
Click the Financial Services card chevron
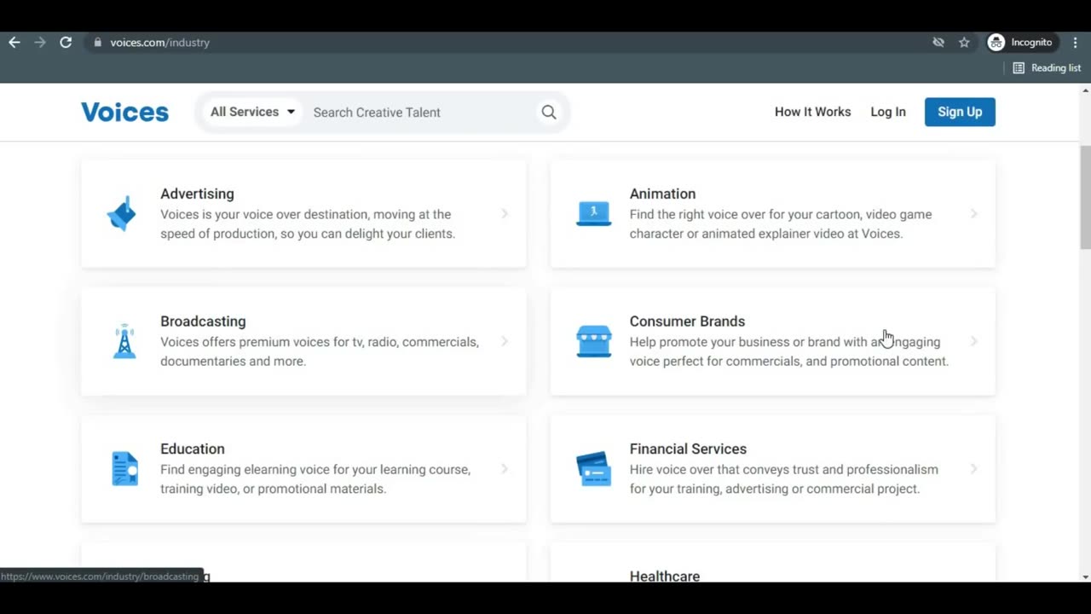coord(973,468)
